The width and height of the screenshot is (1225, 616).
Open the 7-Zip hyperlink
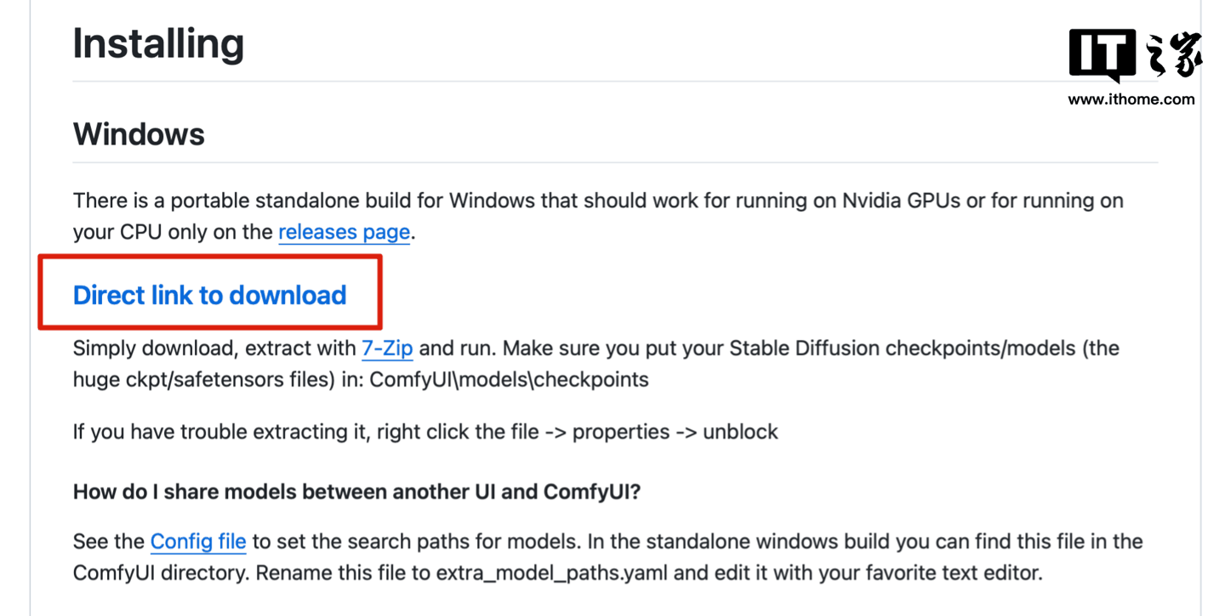tap(387, 348)
